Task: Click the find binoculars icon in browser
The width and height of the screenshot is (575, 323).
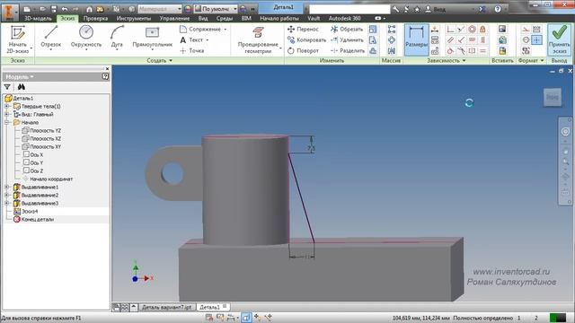Action: (22, 87)
